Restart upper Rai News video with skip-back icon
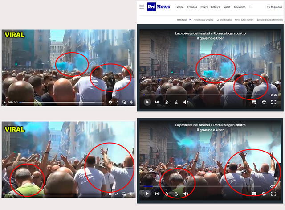This screenshot has height=210, width=285. pos(157,102)
